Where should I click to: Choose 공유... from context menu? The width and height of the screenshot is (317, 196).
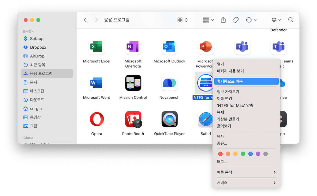[x=246, y=143]
